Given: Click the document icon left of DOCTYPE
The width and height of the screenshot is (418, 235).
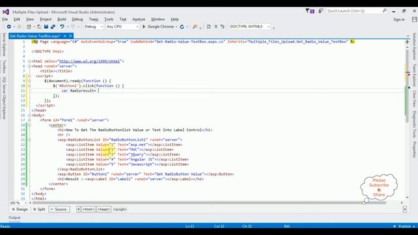Looking at the screenshot, I should pyautogui.click(x=209, y=27).
